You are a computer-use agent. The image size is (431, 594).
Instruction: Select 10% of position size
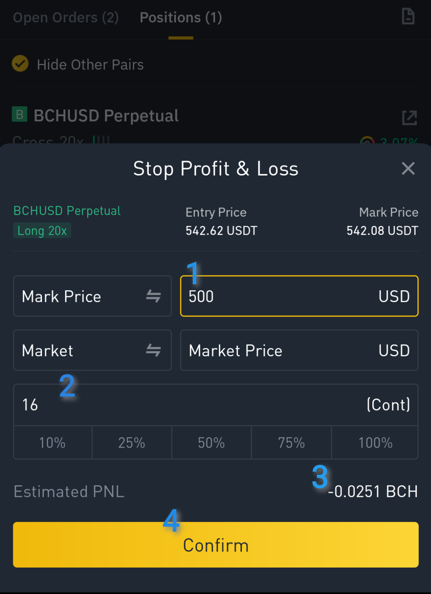(x=53, y=443)
